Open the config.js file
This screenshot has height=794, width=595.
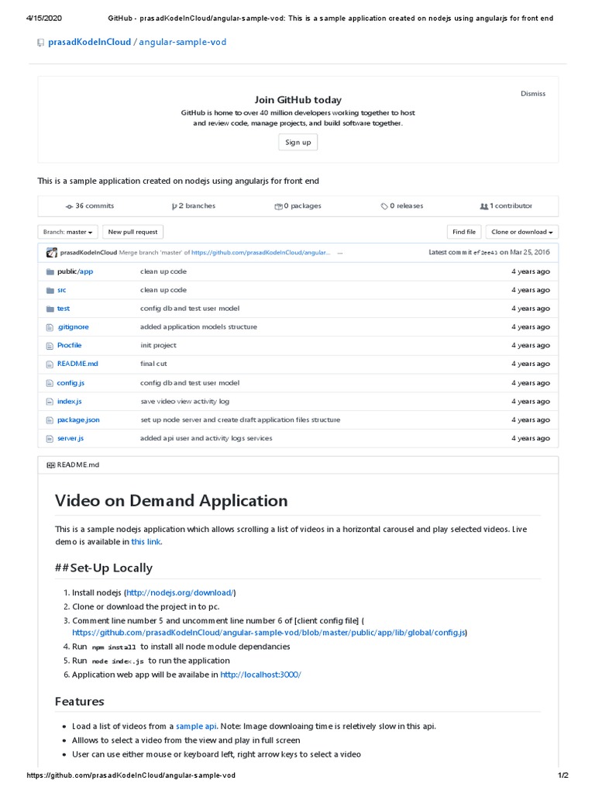coord(71,383)
